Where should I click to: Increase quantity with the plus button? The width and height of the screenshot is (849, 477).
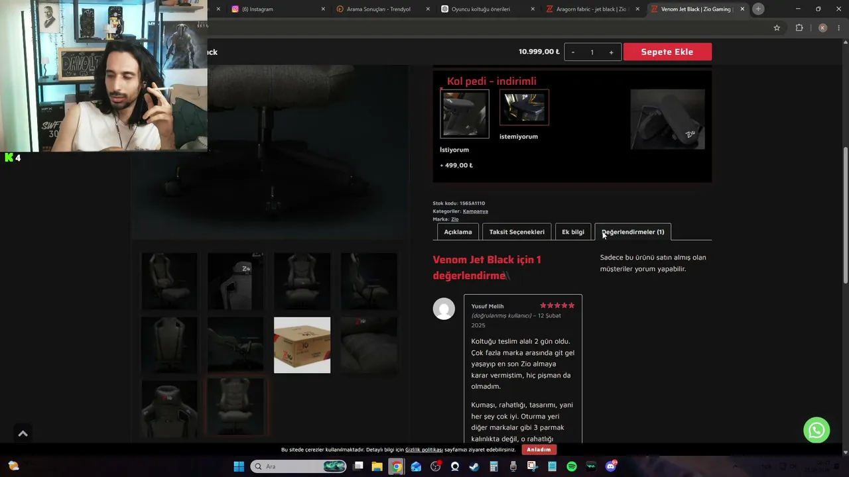[611, 52]
